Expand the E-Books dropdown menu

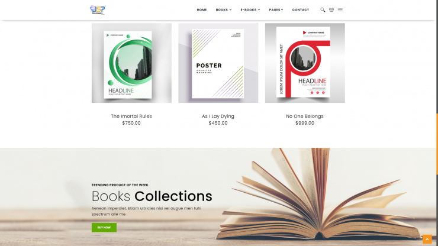coord(250,10)
